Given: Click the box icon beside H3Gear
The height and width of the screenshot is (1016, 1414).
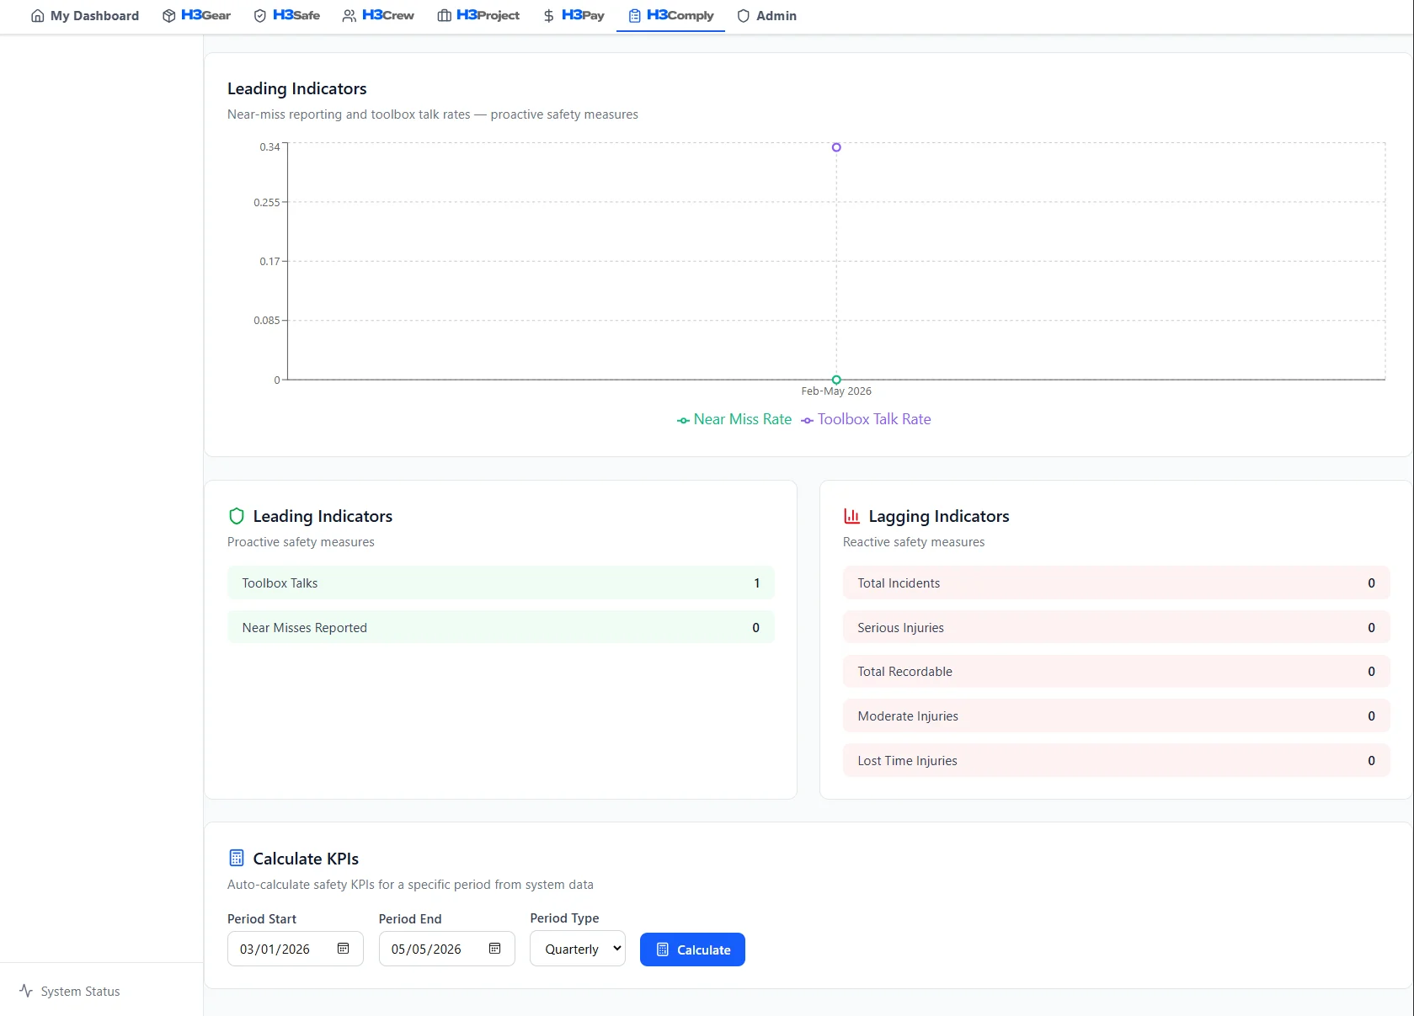Looking at the screenshot, I should tap(169, 16).
